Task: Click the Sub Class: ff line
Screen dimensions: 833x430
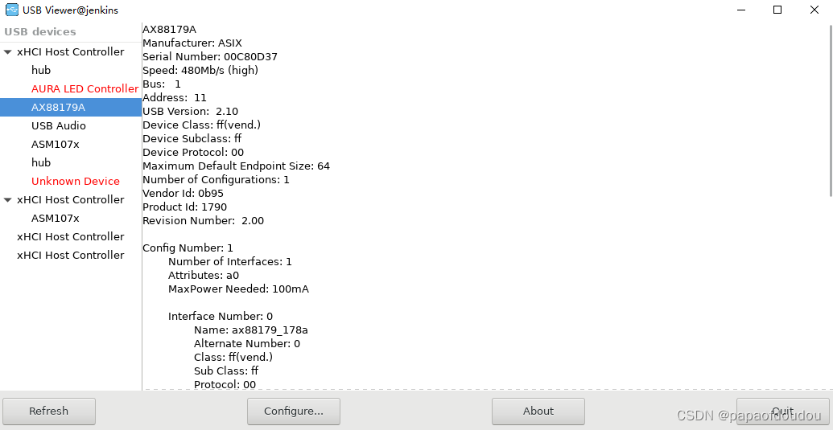Action: (226, 371)
